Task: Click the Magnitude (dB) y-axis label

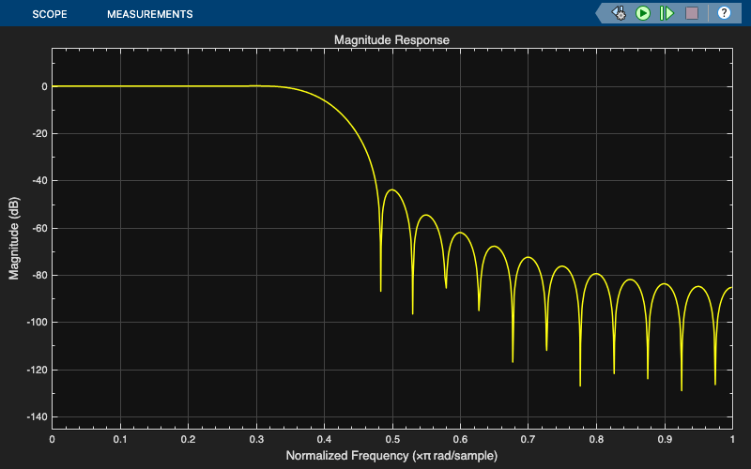Action: (14, 238)
